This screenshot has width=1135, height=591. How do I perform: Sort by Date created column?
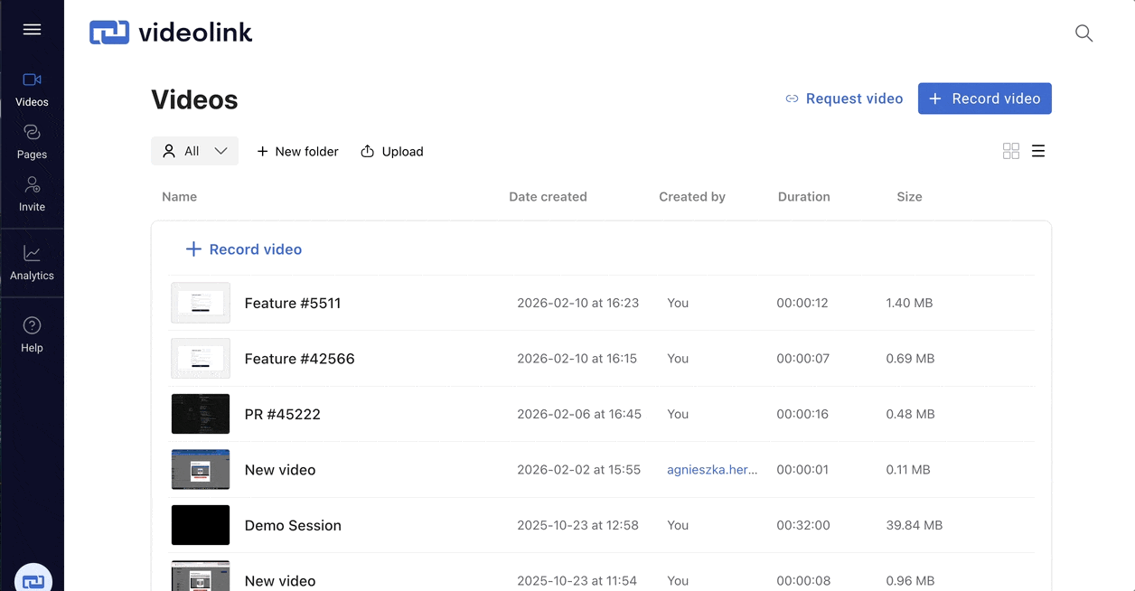click(x=548, y=197)
